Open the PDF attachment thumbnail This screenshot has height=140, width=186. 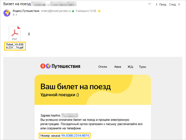click(15, 33)
